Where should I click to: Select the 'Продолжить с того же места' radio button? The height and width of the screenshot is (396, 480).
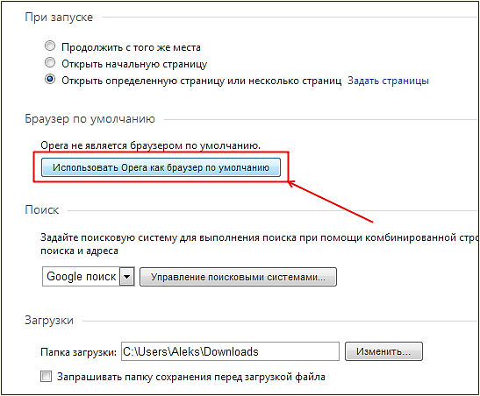[50, 46]
